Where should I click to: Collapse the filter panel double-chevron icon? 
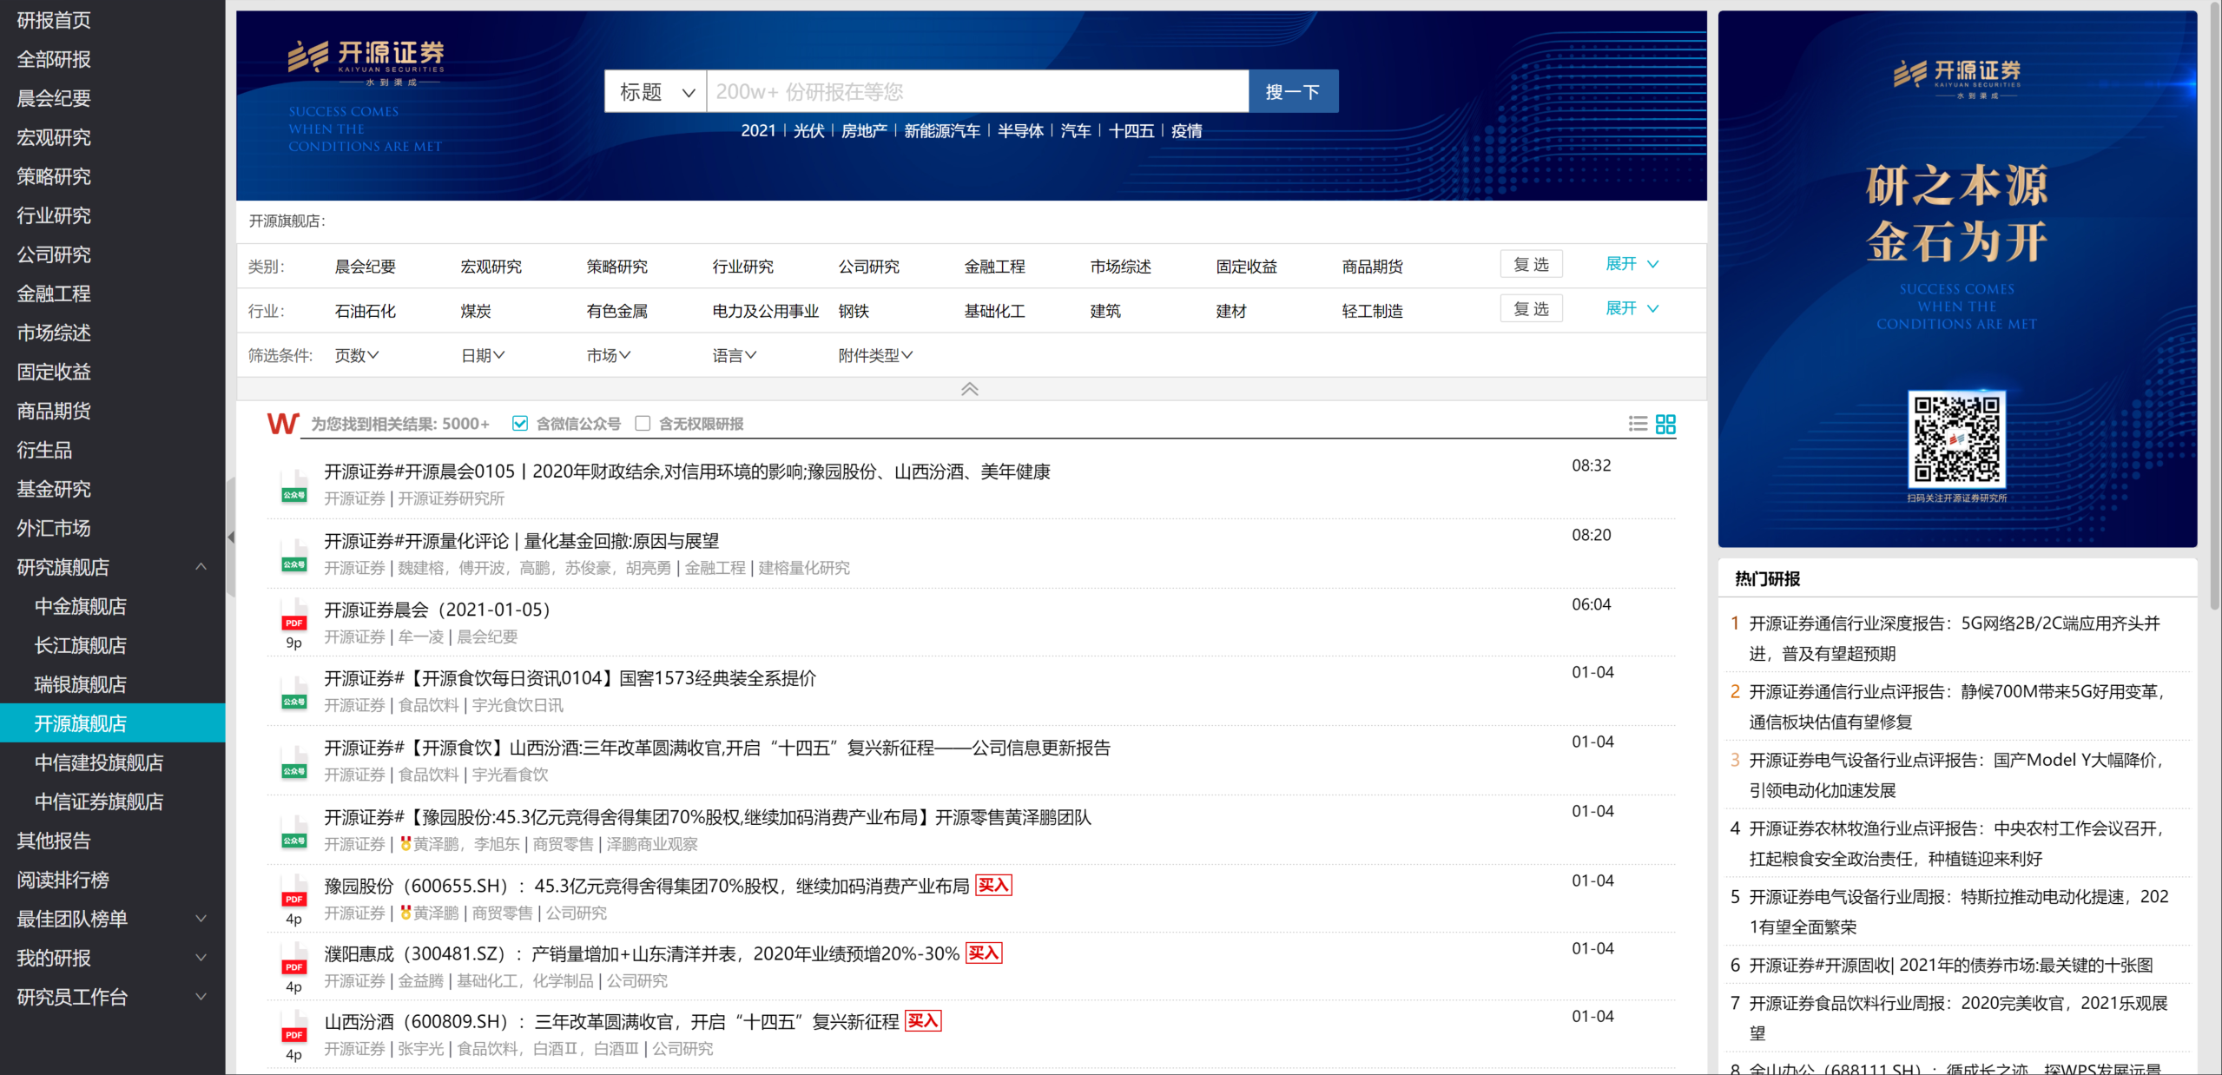tap(970, 389)
